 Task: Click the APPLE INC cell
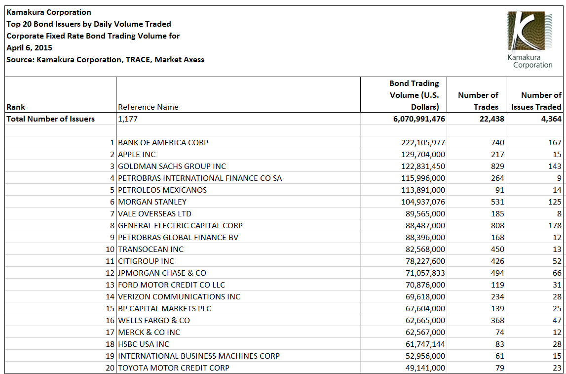[x=238, y=154]
